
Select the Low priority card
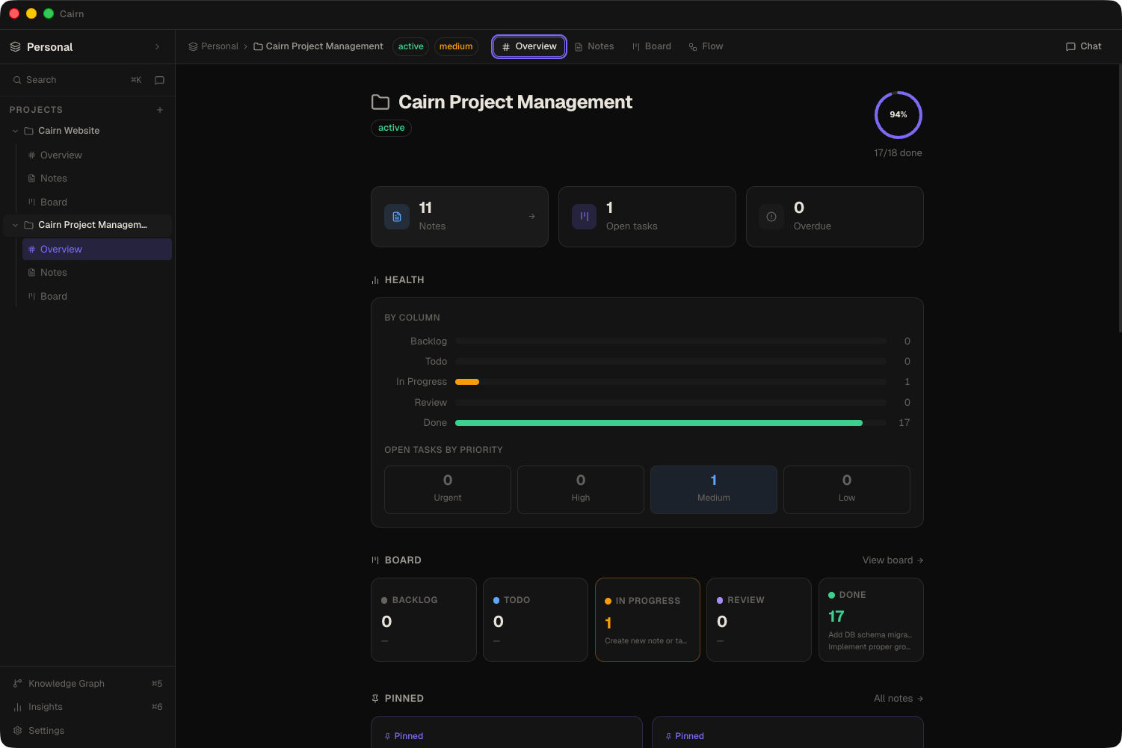point(847,490)
